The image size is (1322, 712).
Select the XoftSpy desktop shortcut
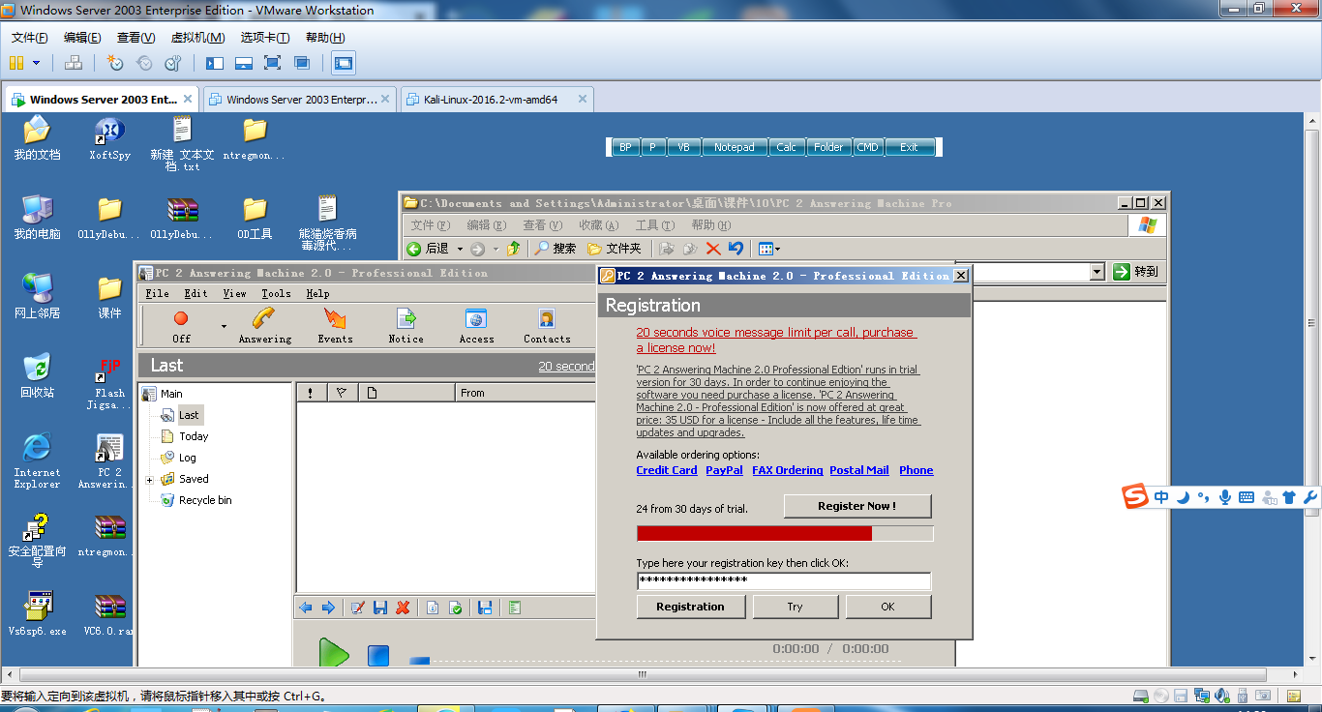point(109,138)
